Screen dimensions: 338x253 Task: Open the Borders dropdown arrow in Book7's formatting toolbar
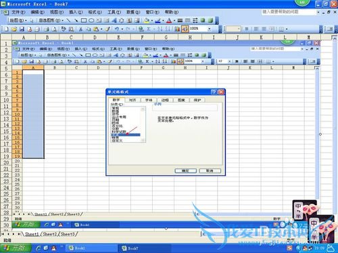[x=287, y=29]
